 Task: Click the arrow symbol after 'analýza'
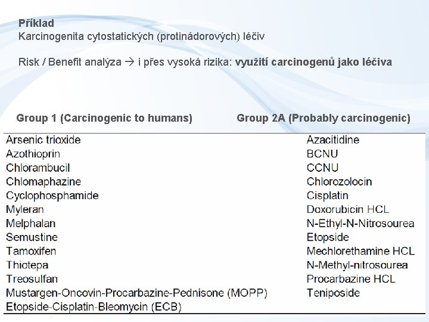[x=130, y=62]
